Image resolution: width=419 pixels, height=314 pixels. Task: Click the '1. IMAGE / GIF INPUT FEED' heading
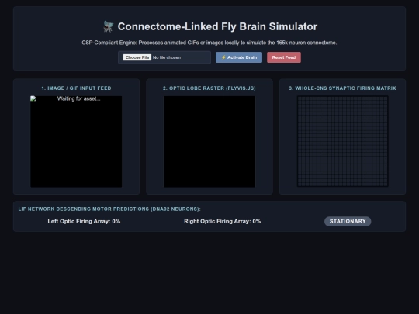[76, 88]
